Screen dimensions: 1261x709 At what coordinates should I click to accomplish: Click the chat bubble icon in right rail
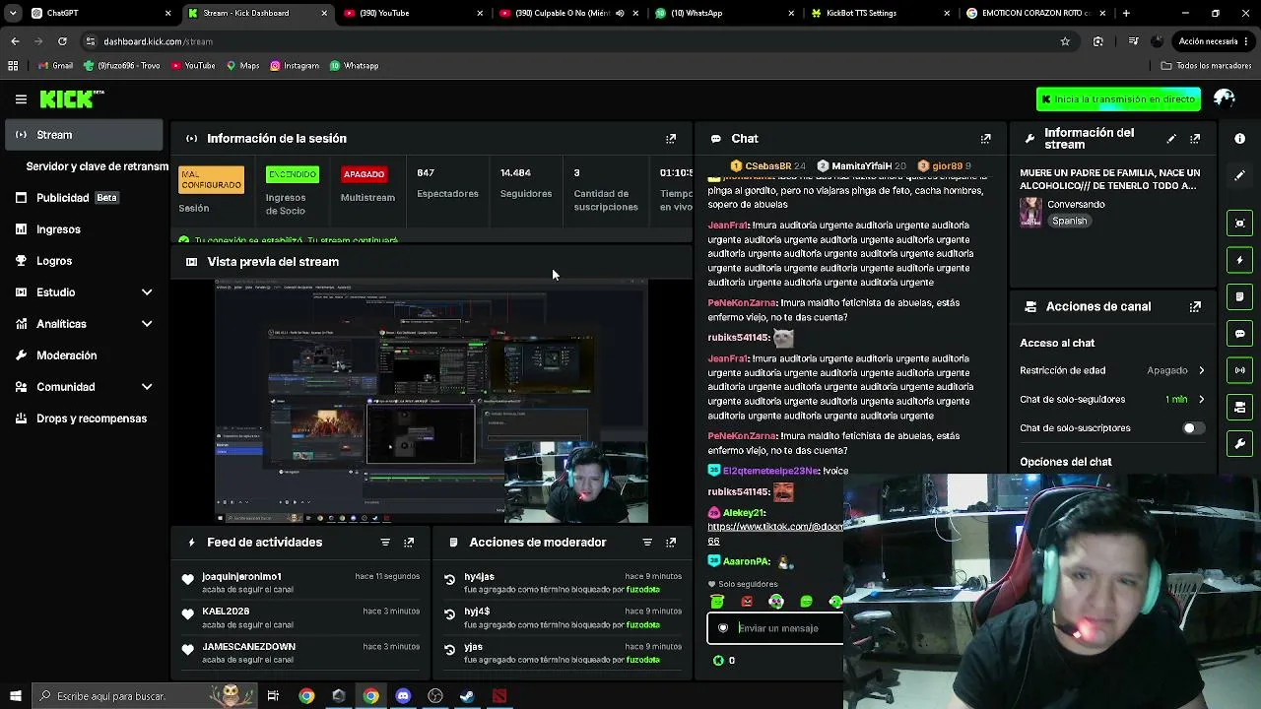coord(1240,334)
